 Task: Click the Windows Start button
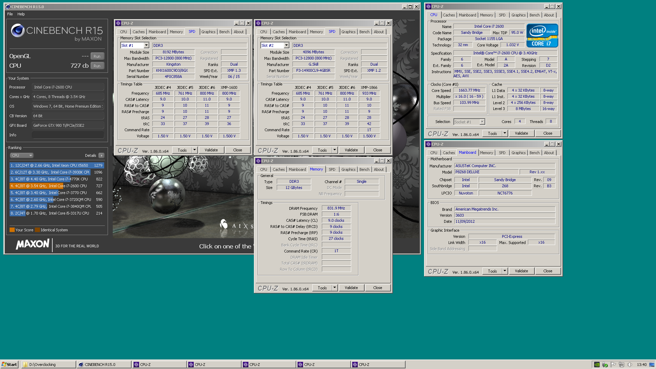click(x=10, y=365)
